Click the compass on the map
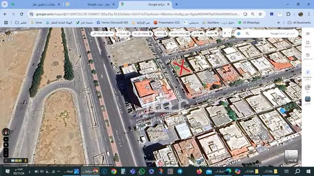This screenshot has height=176, width=314. [6, 132]
